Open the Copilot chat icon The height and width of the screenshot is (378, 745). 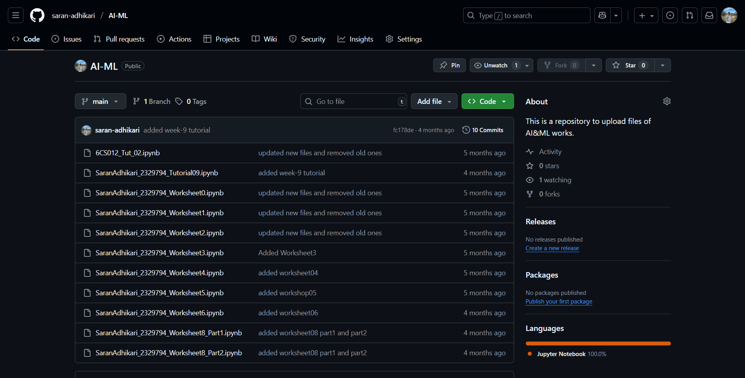[602, 15]
